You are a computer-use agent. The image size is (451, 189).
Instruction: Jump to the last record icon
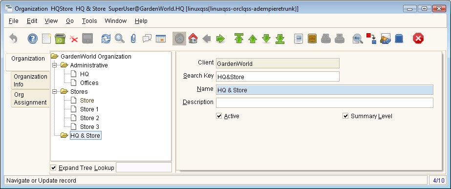pyautogui.click(x=280, y=39)
